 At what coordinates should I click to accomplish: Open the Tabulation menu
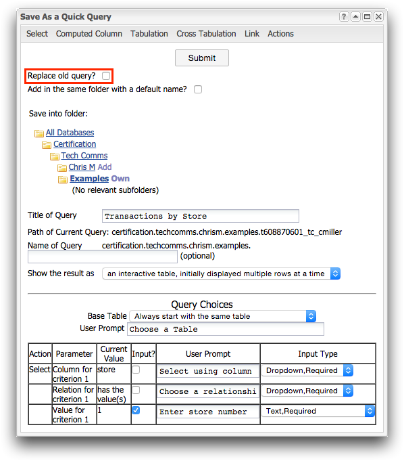pyautogui.click(x=149, y=34)
